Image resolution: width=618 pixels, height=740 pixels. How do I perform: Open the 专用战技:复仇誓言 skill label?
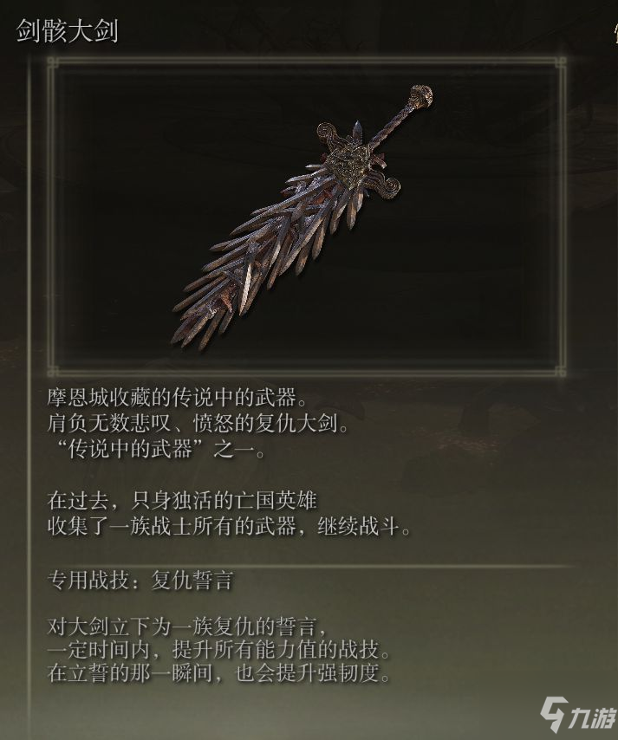[x=140, y=580]
